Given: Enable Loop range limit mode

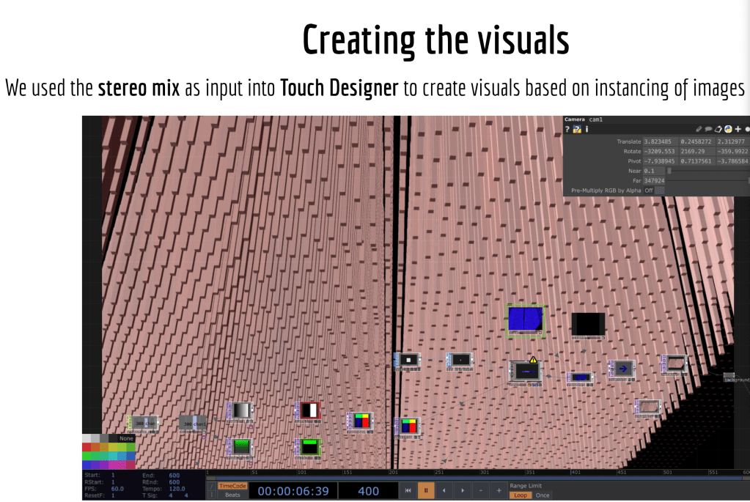Looking at the screenshot, I should coord(521,495).
